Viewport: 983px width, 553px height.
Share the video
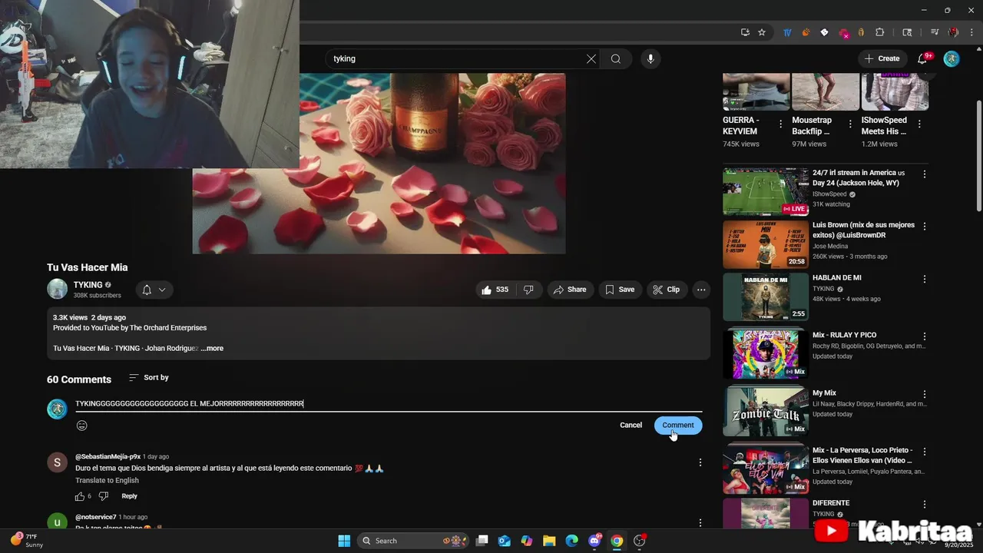point(570,290)
